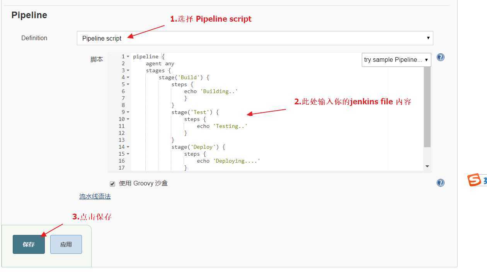Fold the Deploy stage on line 14
Image resolution: width=487 pixels, height=272 pixels.
tap(128, 147)
